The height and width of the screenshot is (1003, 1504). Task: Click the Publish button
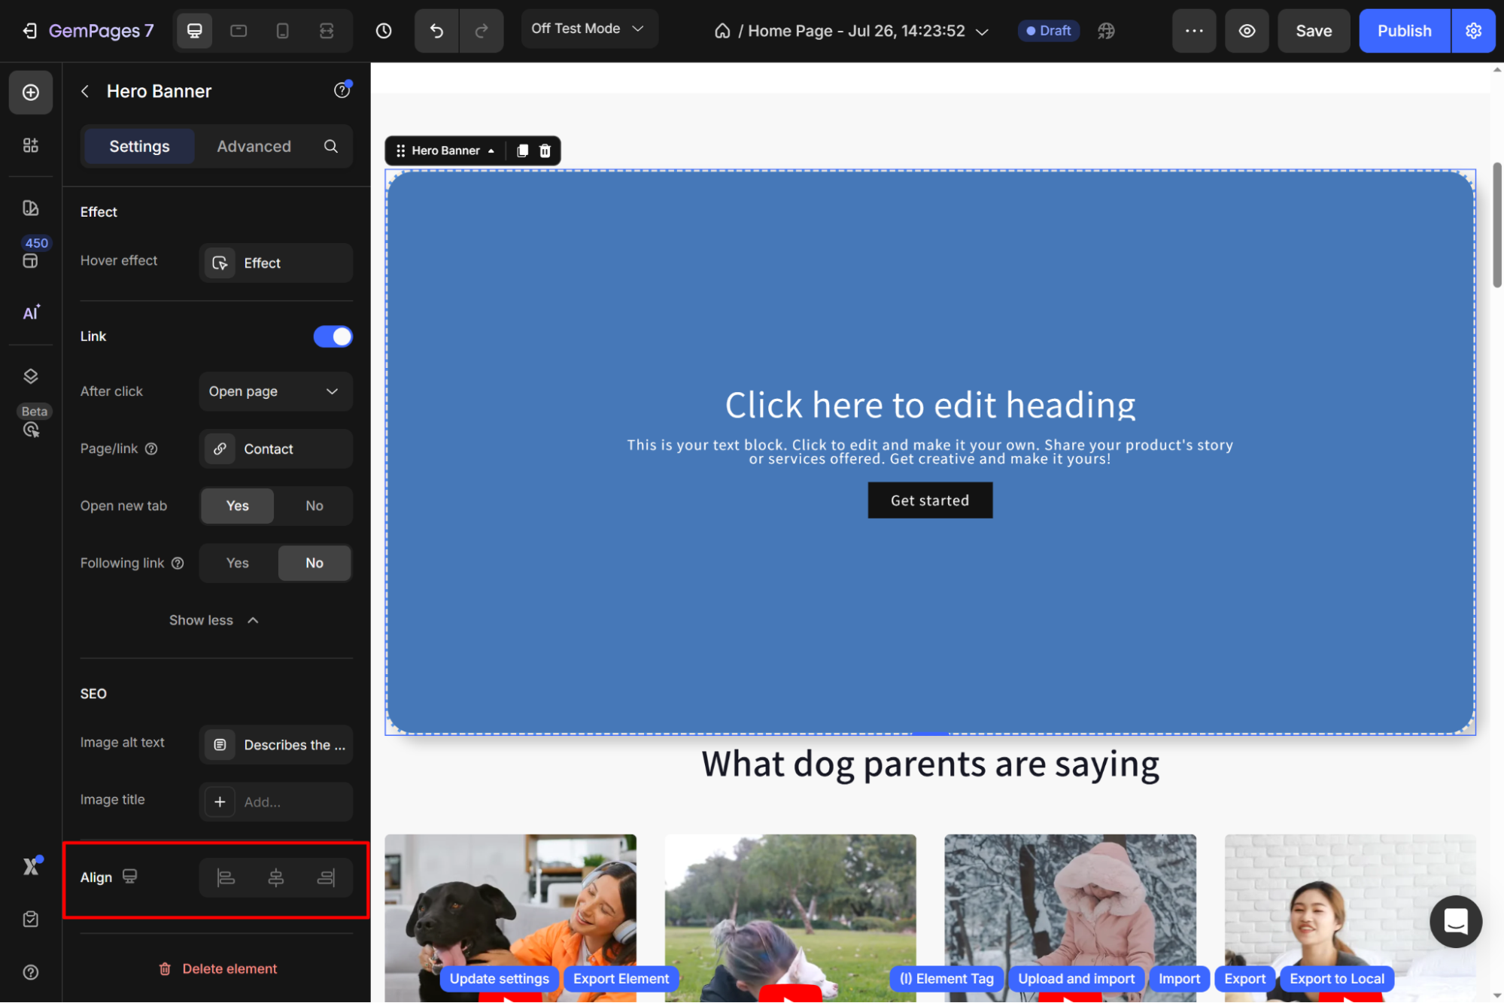click(1403, 31)
